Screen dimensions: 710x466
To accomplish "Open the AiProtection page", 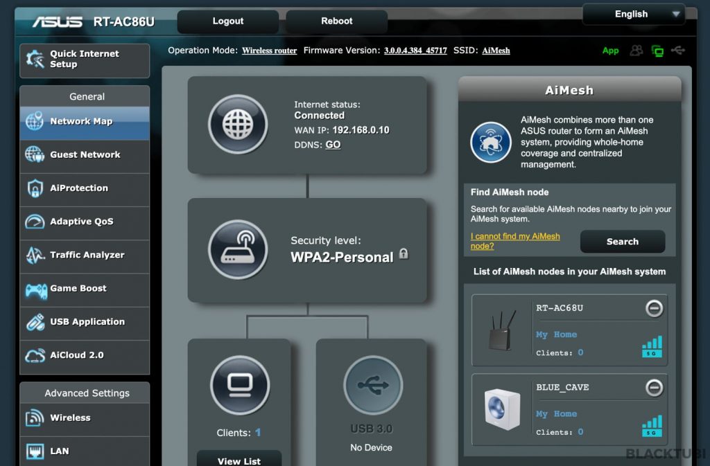I will pos(85,188).
